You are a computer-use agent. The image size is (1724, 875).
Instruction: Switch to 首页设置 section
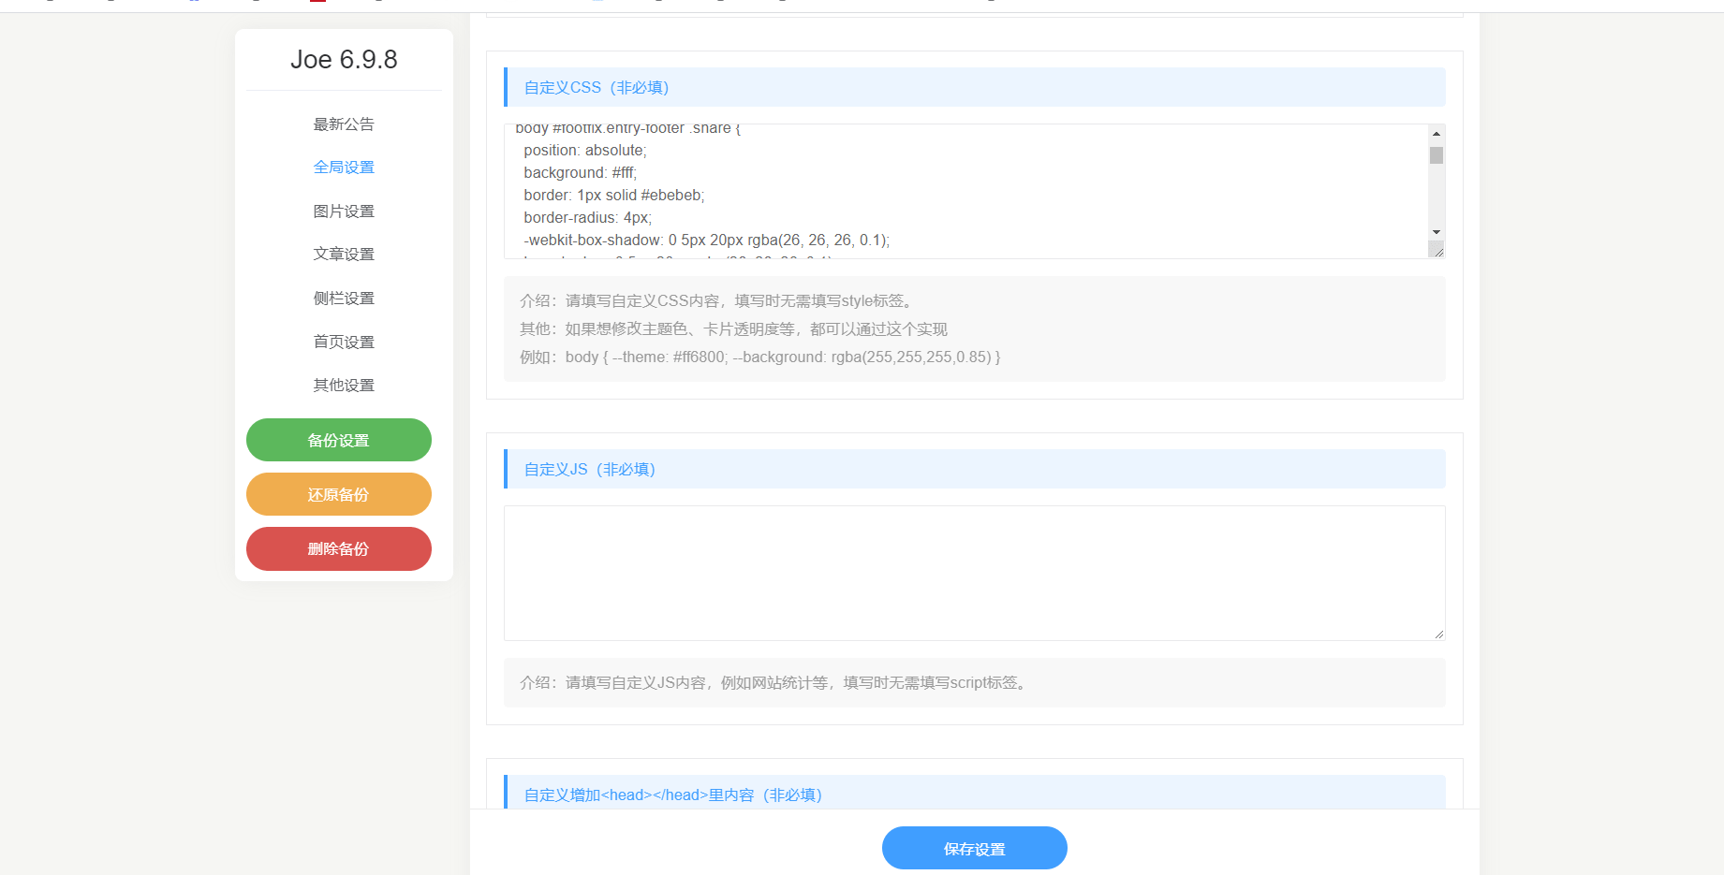pyautogui.click(x=344, y=342)
